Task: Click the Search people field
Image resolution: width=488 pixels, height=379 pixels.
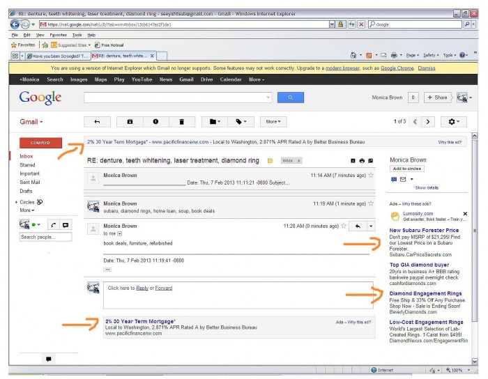Action: coord(45,237)
